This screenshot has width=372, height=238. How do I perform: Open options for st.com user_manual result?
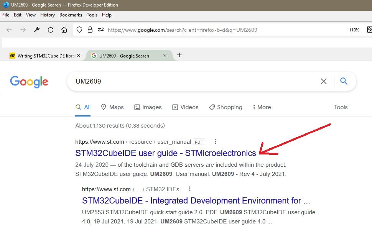pyautogui.click(x=216, y=141)
